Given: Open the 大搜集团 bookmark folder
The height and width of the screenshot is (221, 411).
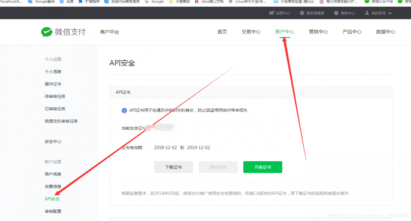Looking at the screenshot, I should 179,2.
